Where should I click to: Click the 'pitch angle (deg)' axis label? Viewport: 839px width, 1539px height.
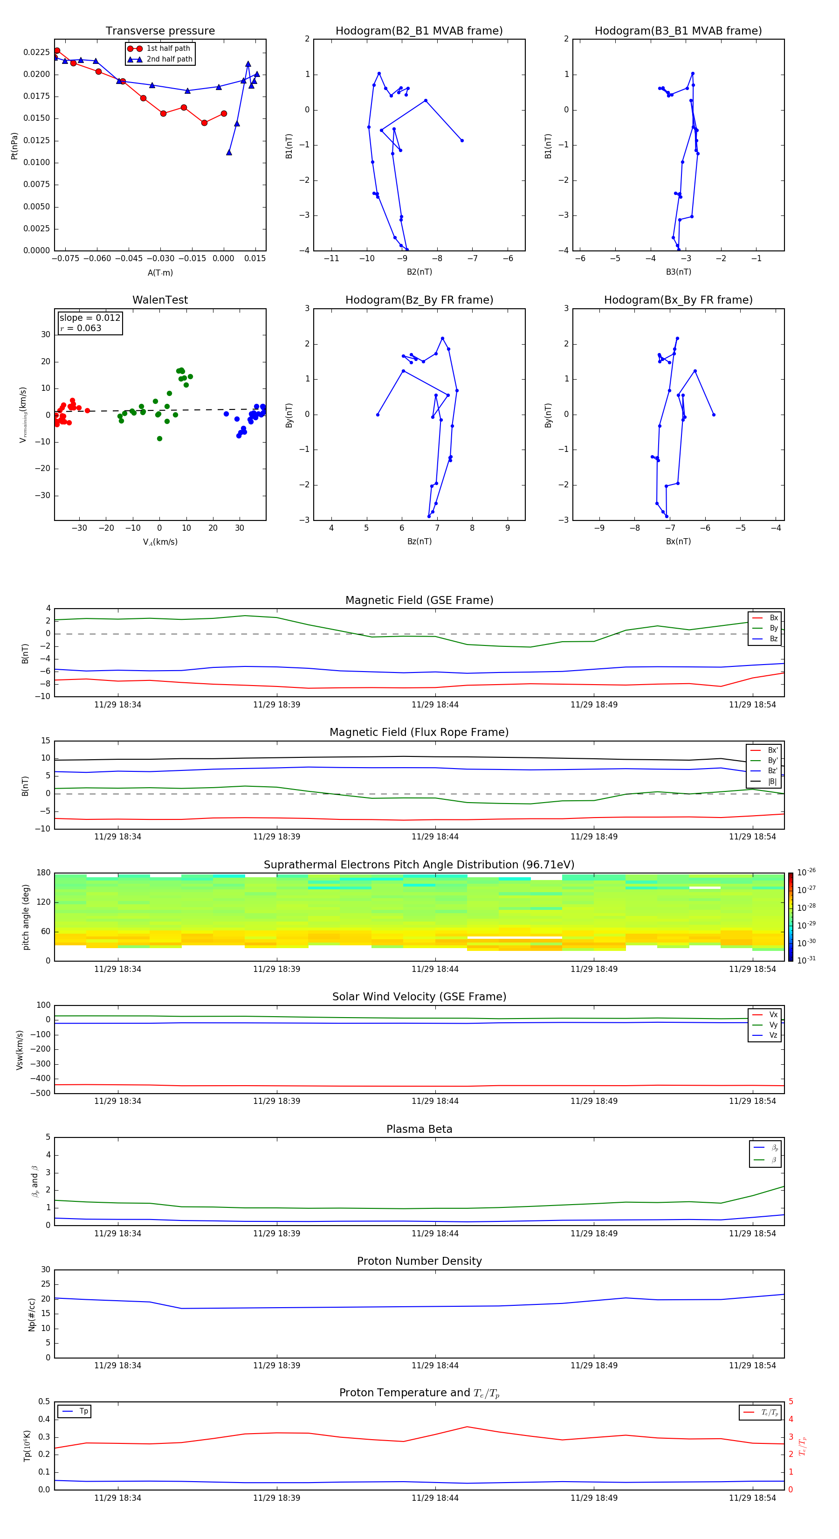(x=26, y=917)
